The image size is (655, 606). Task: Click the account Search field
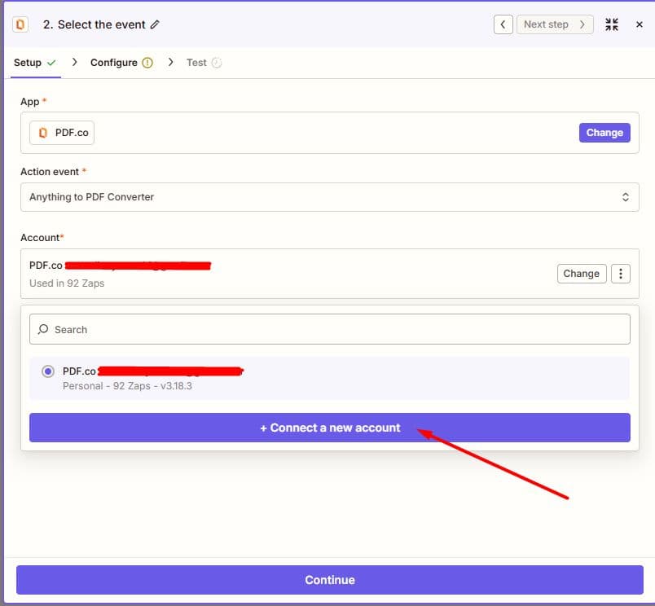330,329
